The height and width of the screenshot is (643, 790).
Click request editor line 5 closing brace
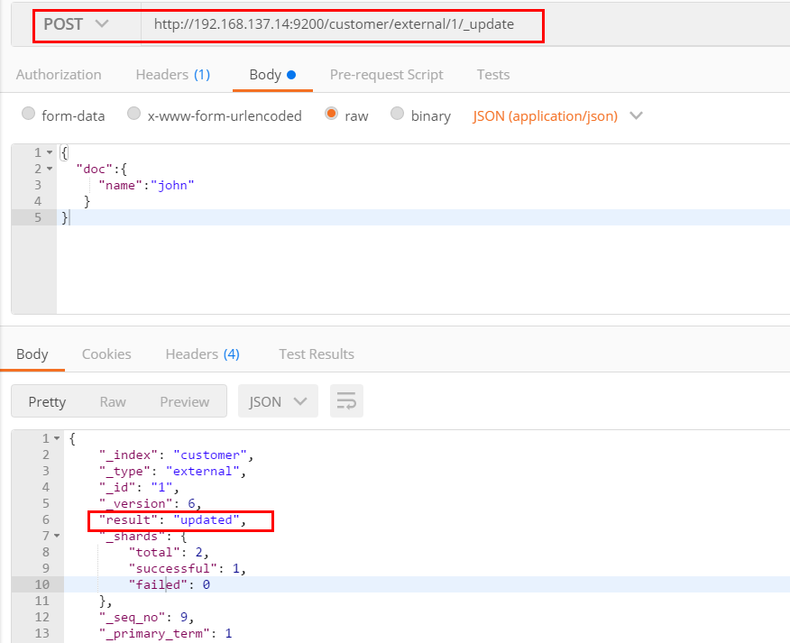tap(65, 217)
